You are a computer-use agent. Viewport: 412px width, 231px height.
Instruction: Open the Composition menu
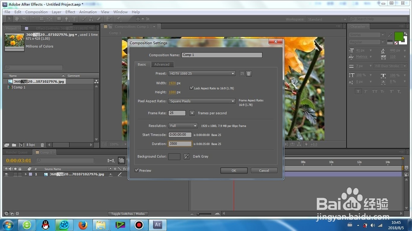(36, 12)
